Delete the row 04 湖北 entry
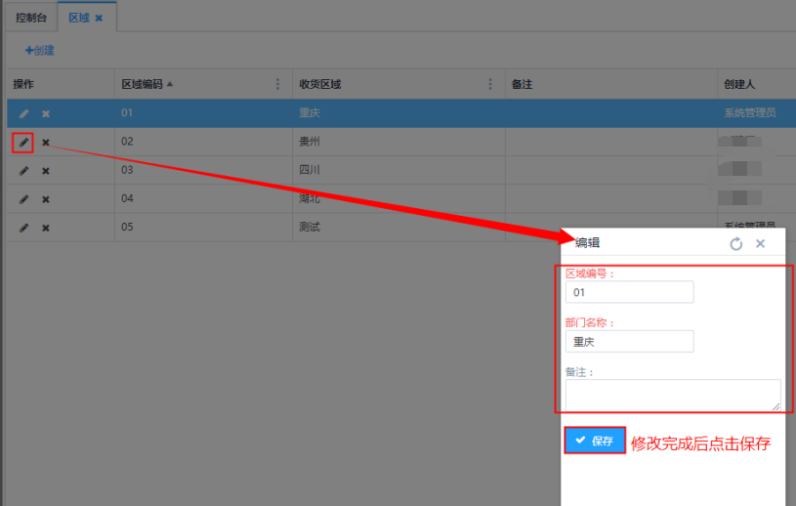This screenshot has width=796, height=506. pyautogui.click(x=45, y=199)
